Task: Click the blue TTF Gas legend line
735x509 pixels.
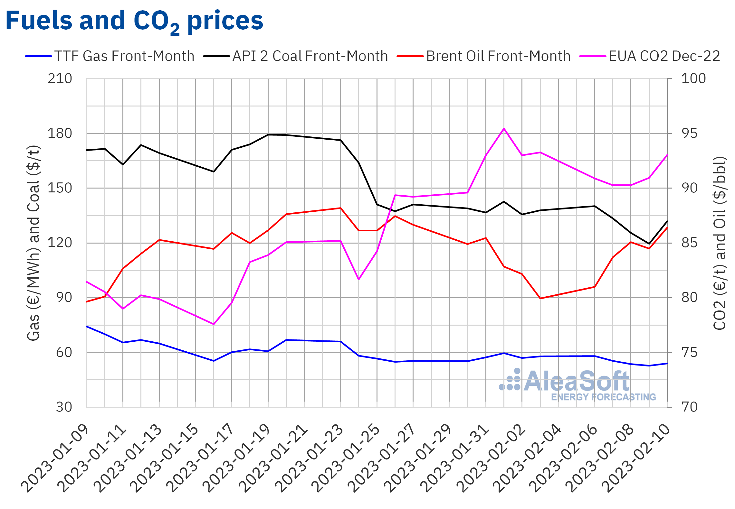Action: point(38,56)
